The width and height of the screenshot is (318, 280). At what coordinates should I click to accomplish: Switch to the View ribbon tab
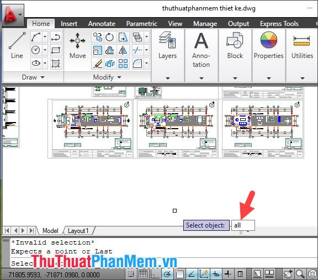click(175, 24)
